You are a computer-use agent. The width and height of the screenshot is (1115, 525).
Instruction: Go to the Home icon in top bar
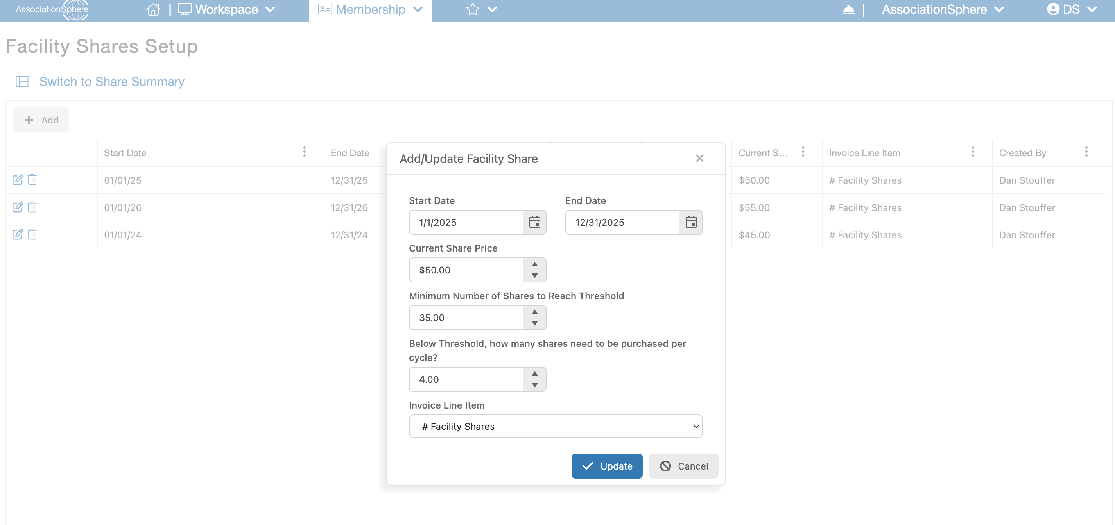(153, 9)
